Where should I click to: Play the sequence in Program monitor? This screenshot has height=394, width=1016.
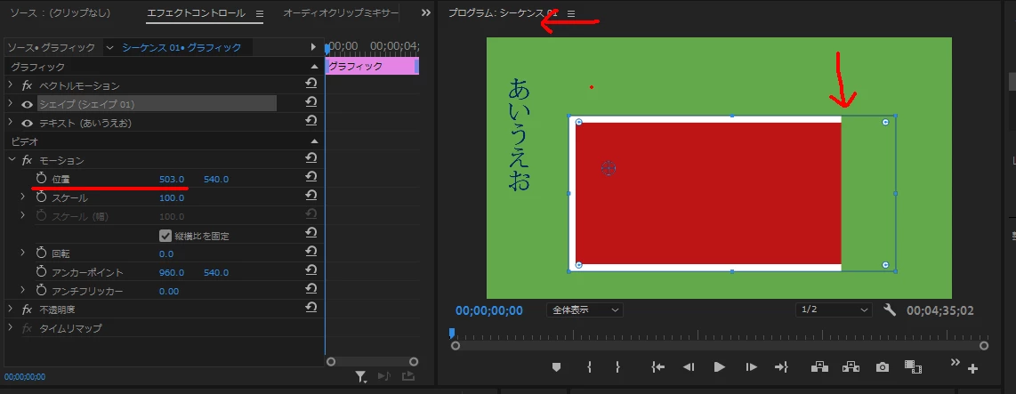click(719, 366)
